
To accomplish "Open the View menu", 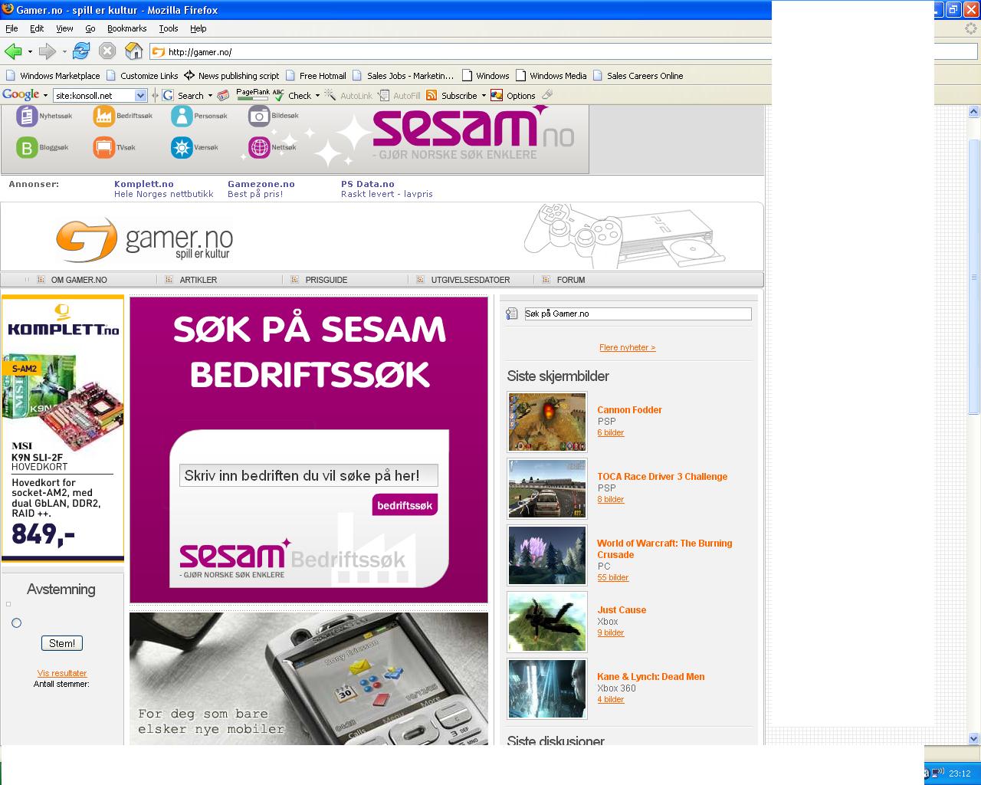I will (x=64, y=28).
